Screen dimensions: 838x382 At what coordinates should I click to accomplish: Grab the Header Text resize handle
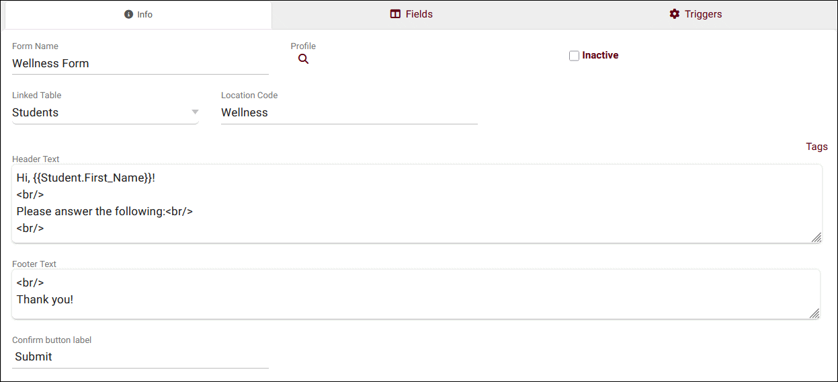(815, 237)
